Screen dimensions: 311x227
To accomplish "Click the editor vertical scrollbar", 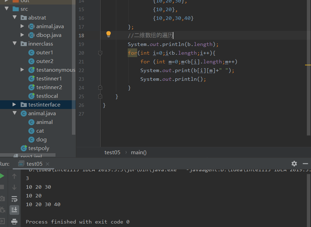I will [x=309, y=68].
